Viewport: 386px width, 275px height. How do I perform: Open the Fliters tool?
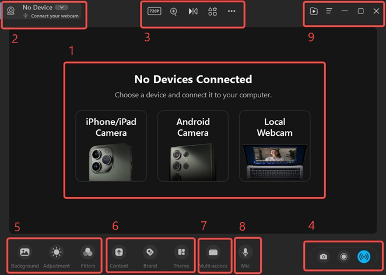click(x=88, y=256)
